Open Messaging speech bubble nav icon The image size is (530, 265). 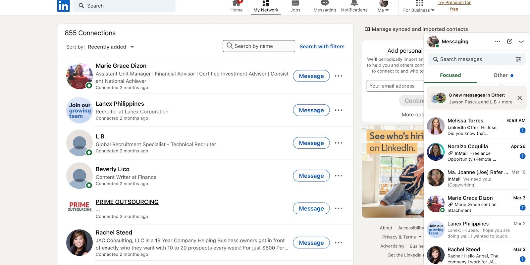click(325, 3)
